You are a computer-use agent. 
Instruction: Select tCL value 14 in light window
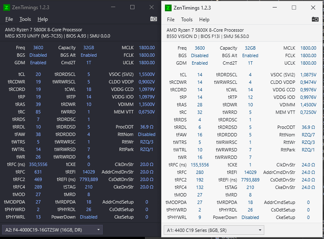200,75
